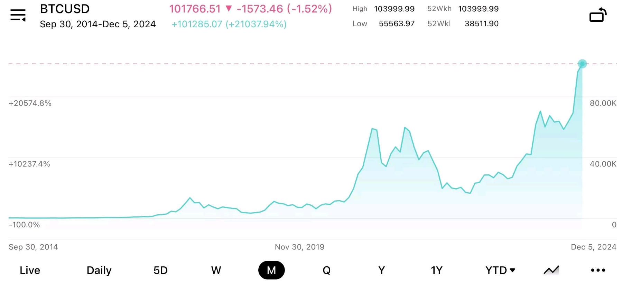622x286 pixels.
Task: Select the Y yearly interval
Action: coord(381,270)
